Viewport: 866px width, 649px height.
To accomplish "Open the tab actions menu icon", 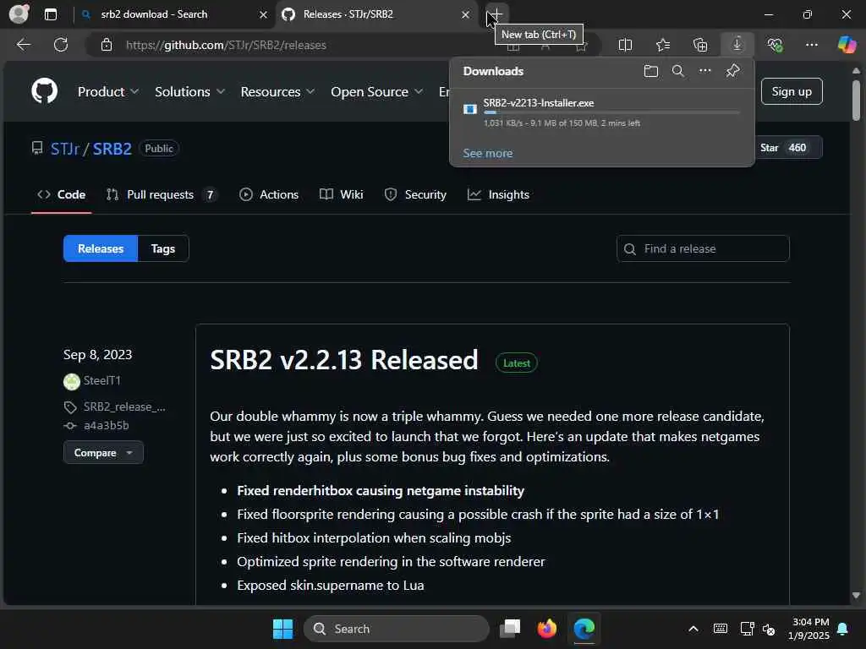I will [x=51, y=14].
